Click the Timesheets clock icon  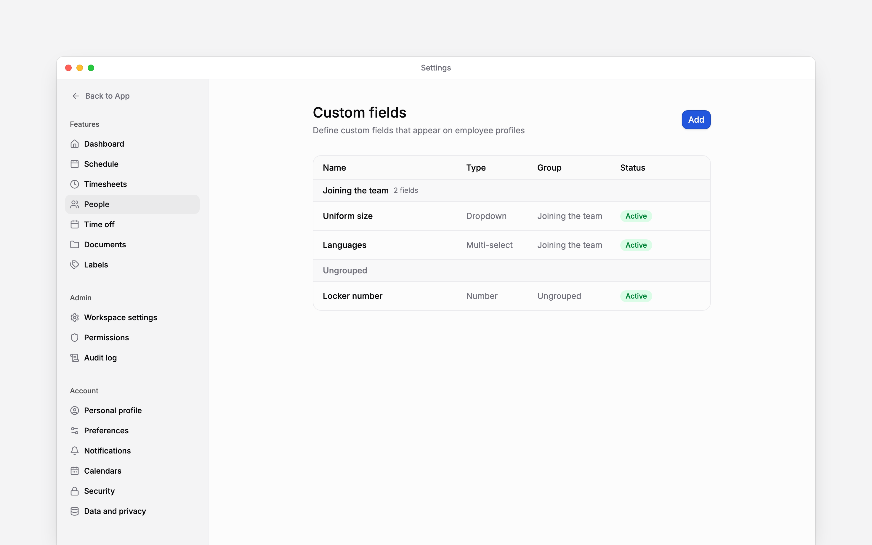click(x=75, y=184)
